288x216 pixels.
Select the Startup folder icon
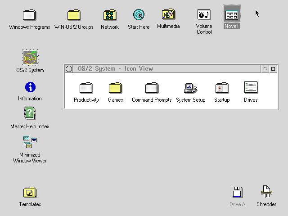tap(222, 88)
